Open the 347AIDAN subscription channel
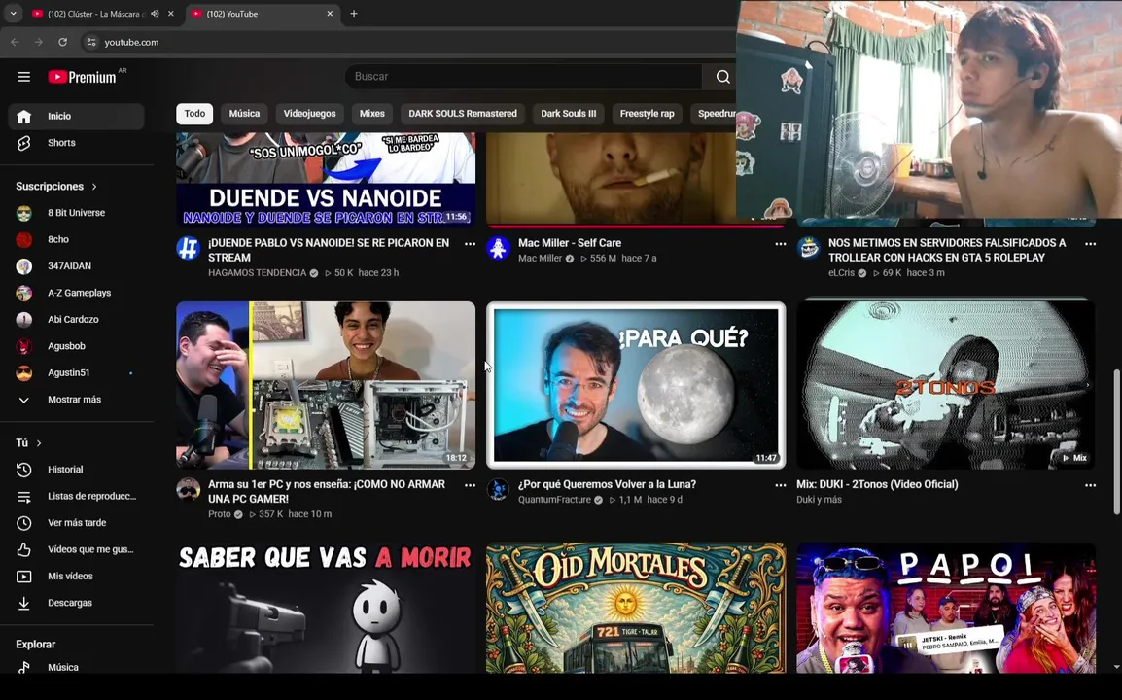 point(76,266)
